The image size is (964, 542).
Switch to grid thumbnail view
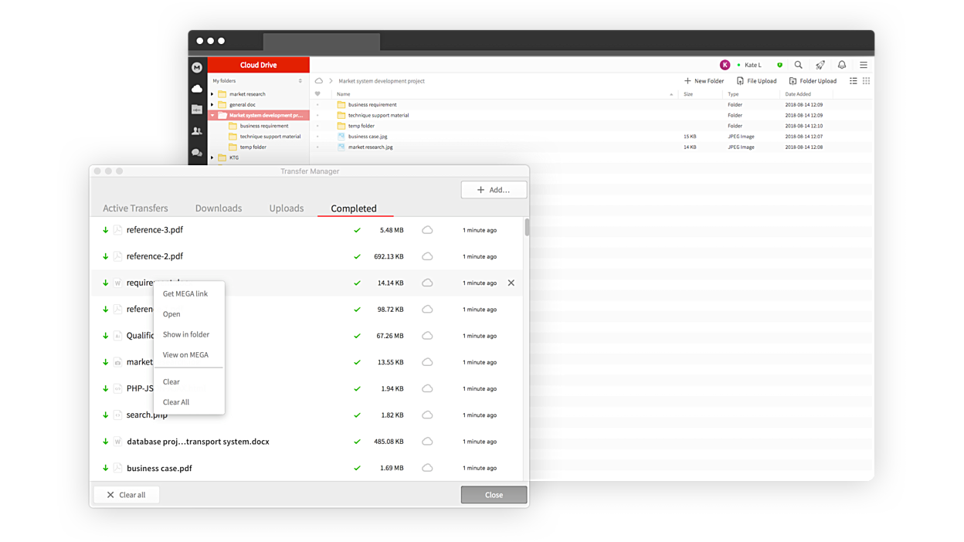(x=866, y=81)
